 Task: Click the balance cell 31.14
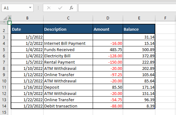tap(139, 37)
